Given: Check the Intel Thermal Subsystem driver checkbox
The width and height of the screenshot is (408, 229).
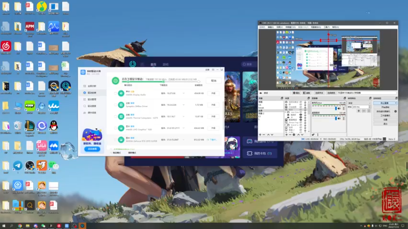Looking at the screenshot, I should click(x=115, y=117).
